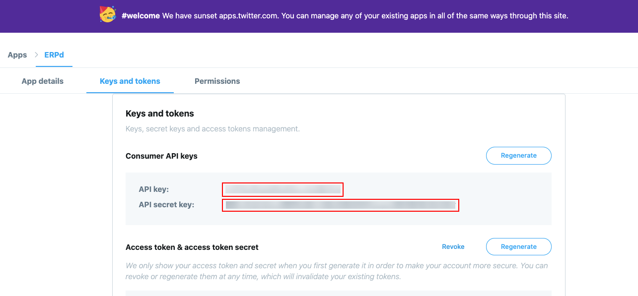Switch to the App details tab

tap(42, 81)
